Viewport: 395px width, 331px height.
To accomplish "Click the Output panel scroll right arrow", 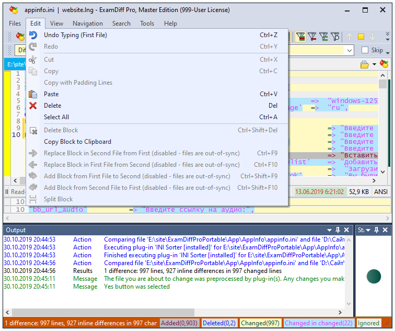I will pyautogui.click(x=340, y=313).
